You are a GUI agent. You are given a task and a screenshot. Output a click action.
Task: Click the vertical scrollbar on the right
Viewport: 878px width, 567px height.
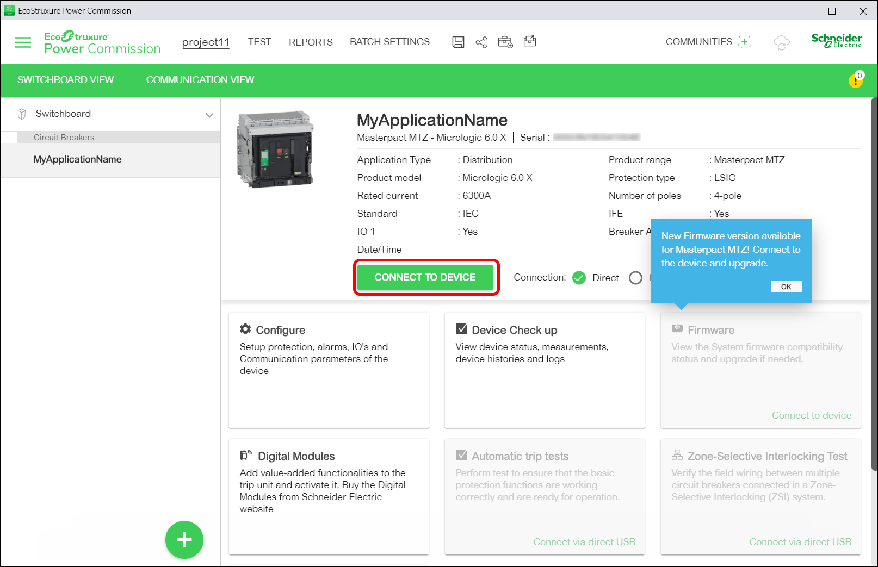click(x=874, y=284)
